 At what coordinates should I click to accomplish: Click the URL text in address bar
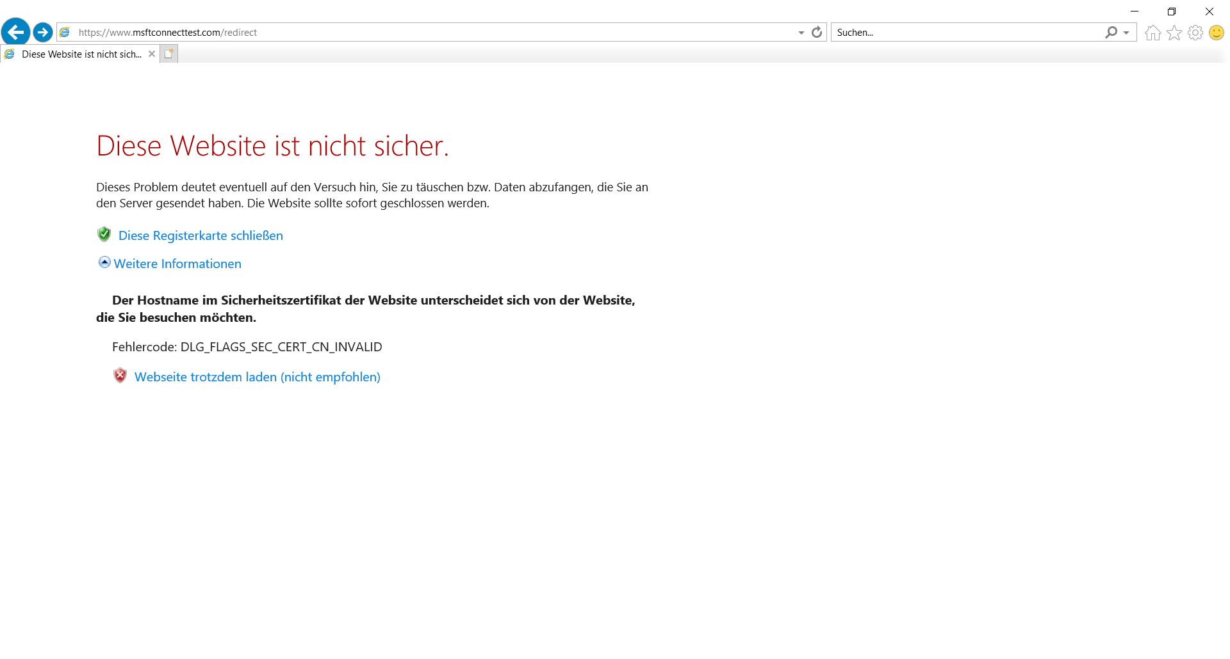pyautogui.click(x=168, y=33)
